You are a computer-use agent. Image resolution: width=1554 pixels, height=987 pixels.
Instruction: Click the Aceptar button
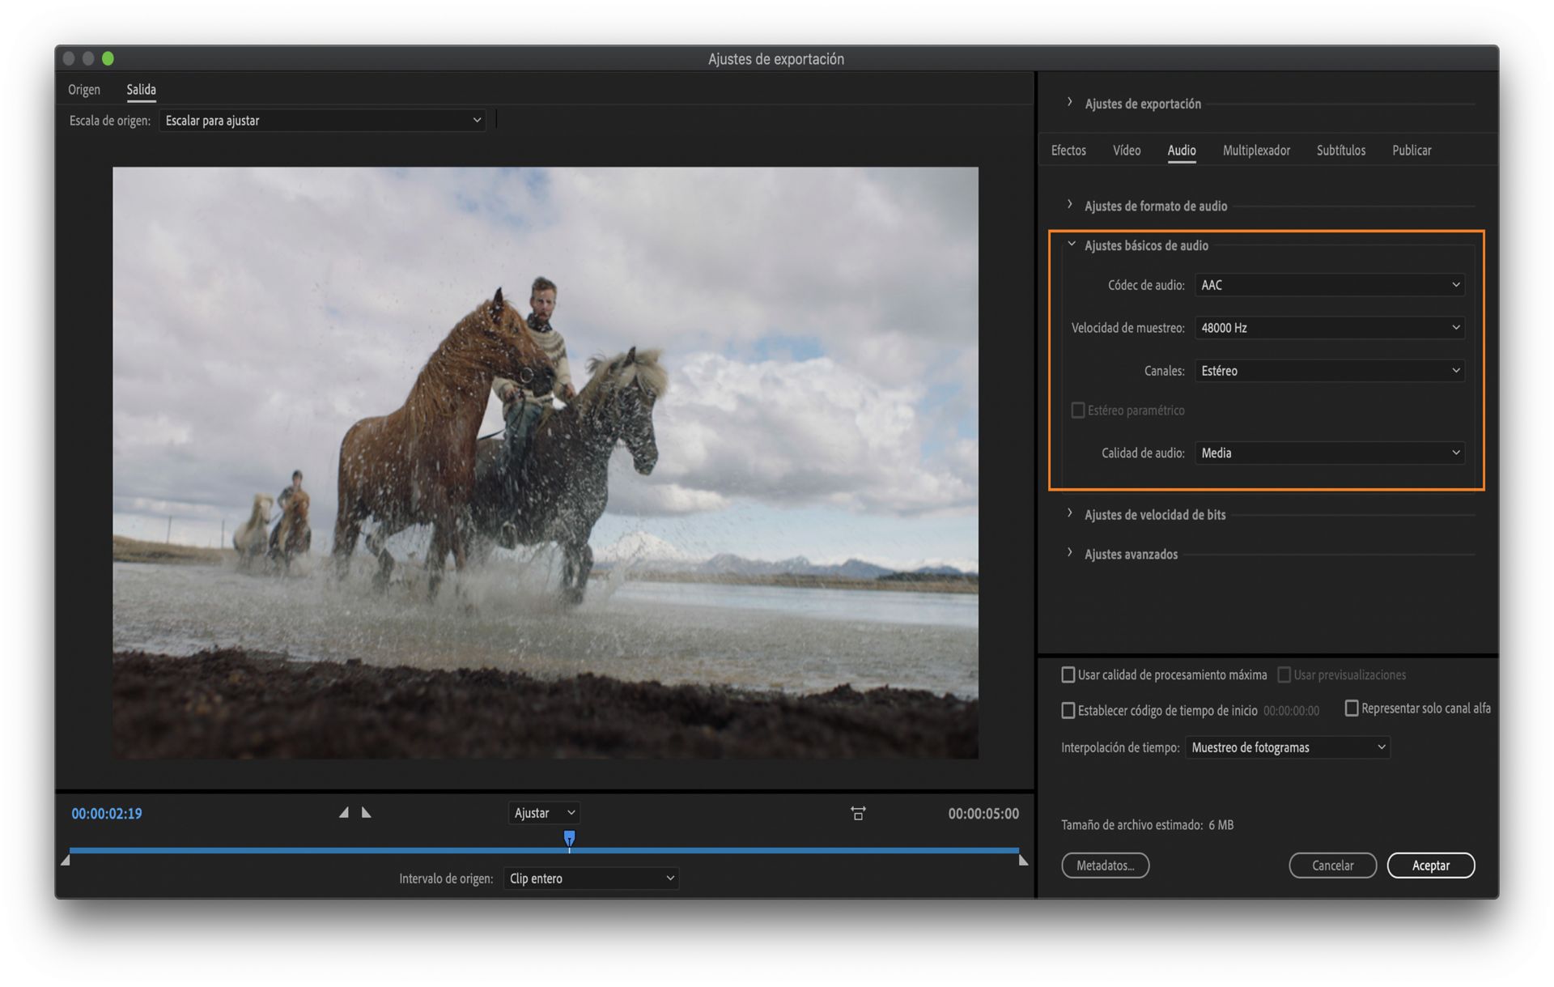1430,866
